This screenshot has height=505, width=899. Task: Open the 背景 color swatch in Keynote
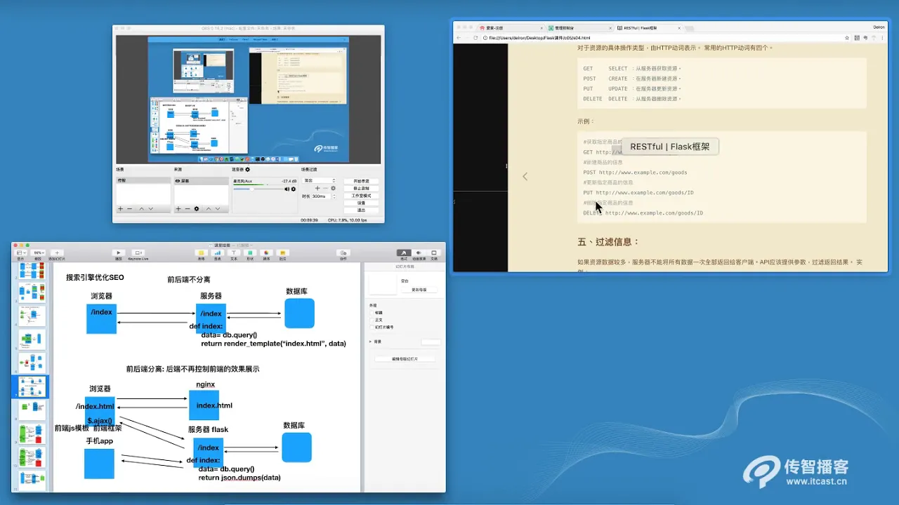[431, 342]
